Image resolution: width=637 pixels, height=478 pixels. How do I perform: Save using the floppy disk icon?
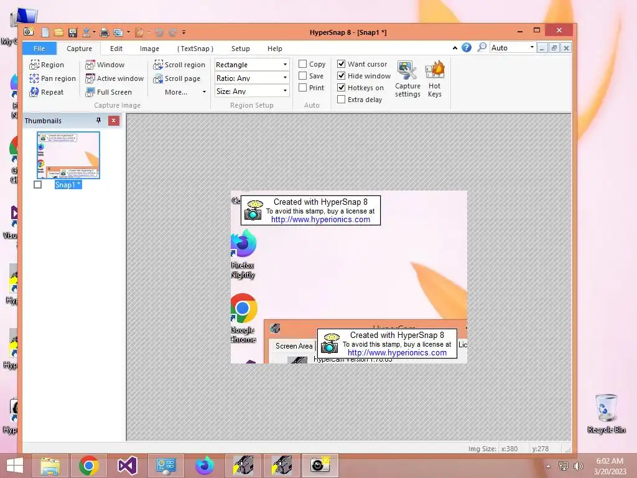click(x=73, y=32)
